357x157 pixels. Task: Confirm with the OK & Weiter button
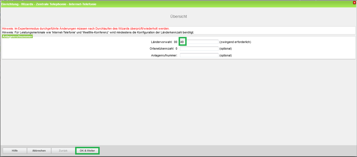[87, 151]
